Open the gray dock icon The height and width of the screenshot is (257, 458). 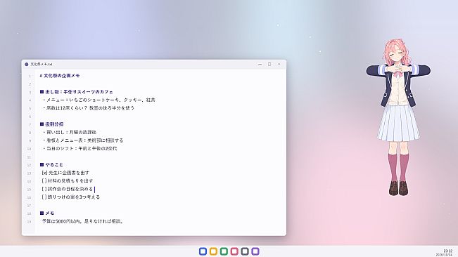coord(245,251)
